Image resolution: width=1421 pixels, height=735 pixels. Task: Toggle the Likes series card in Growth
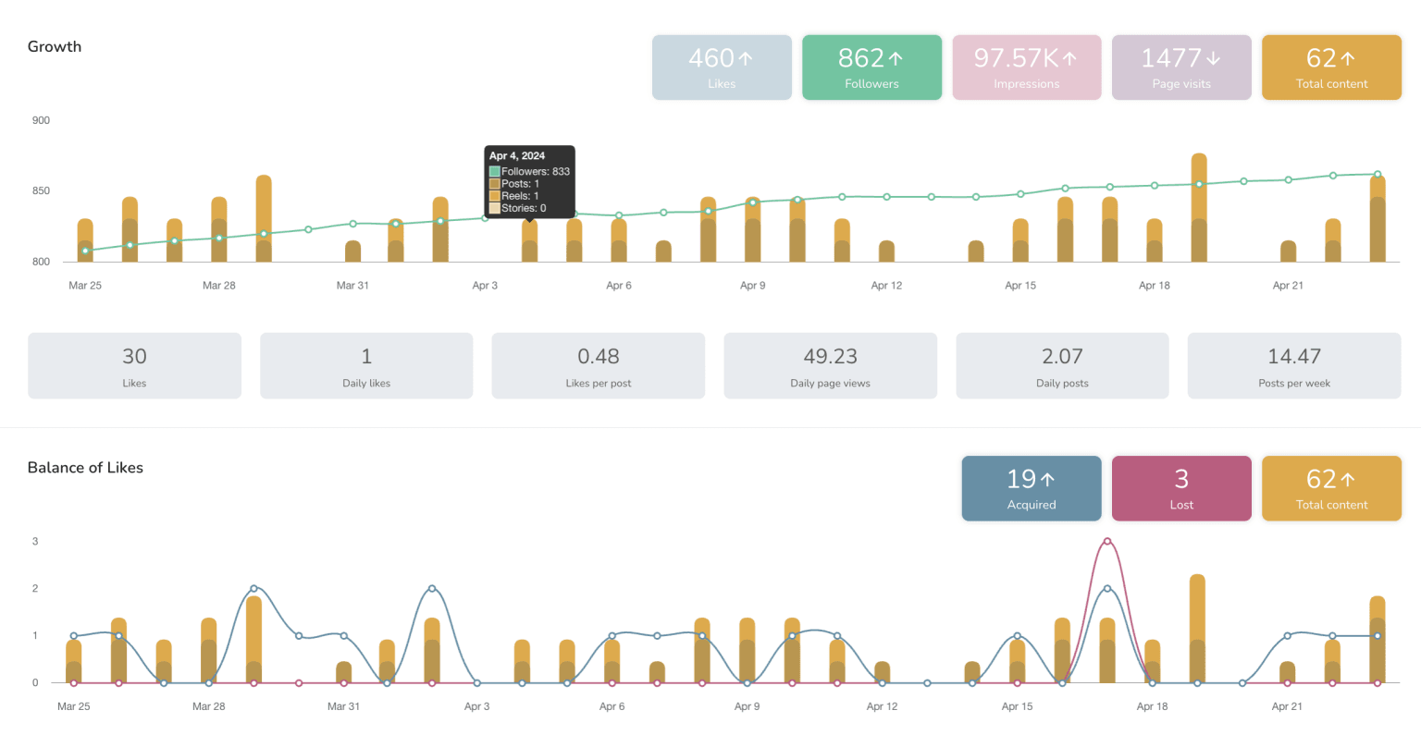click(722, 67)
